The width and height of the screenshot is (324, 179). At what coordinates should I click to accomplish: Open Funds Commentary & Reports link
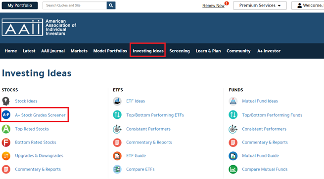click(265, 143)
